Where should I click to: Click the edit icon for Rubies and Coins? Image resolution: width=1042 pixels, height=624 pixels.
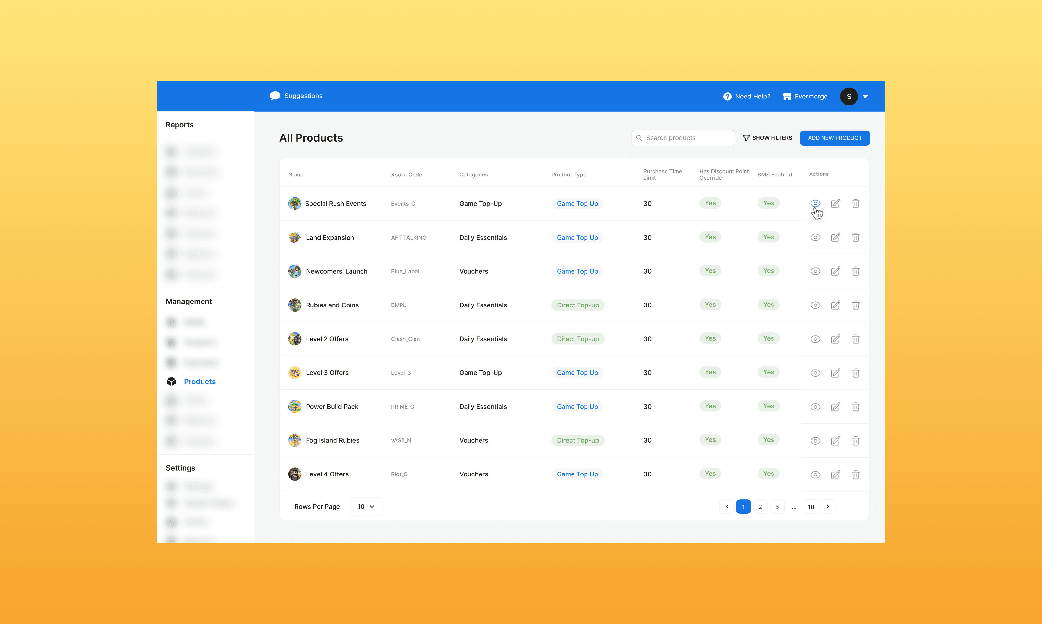[835, 305]
